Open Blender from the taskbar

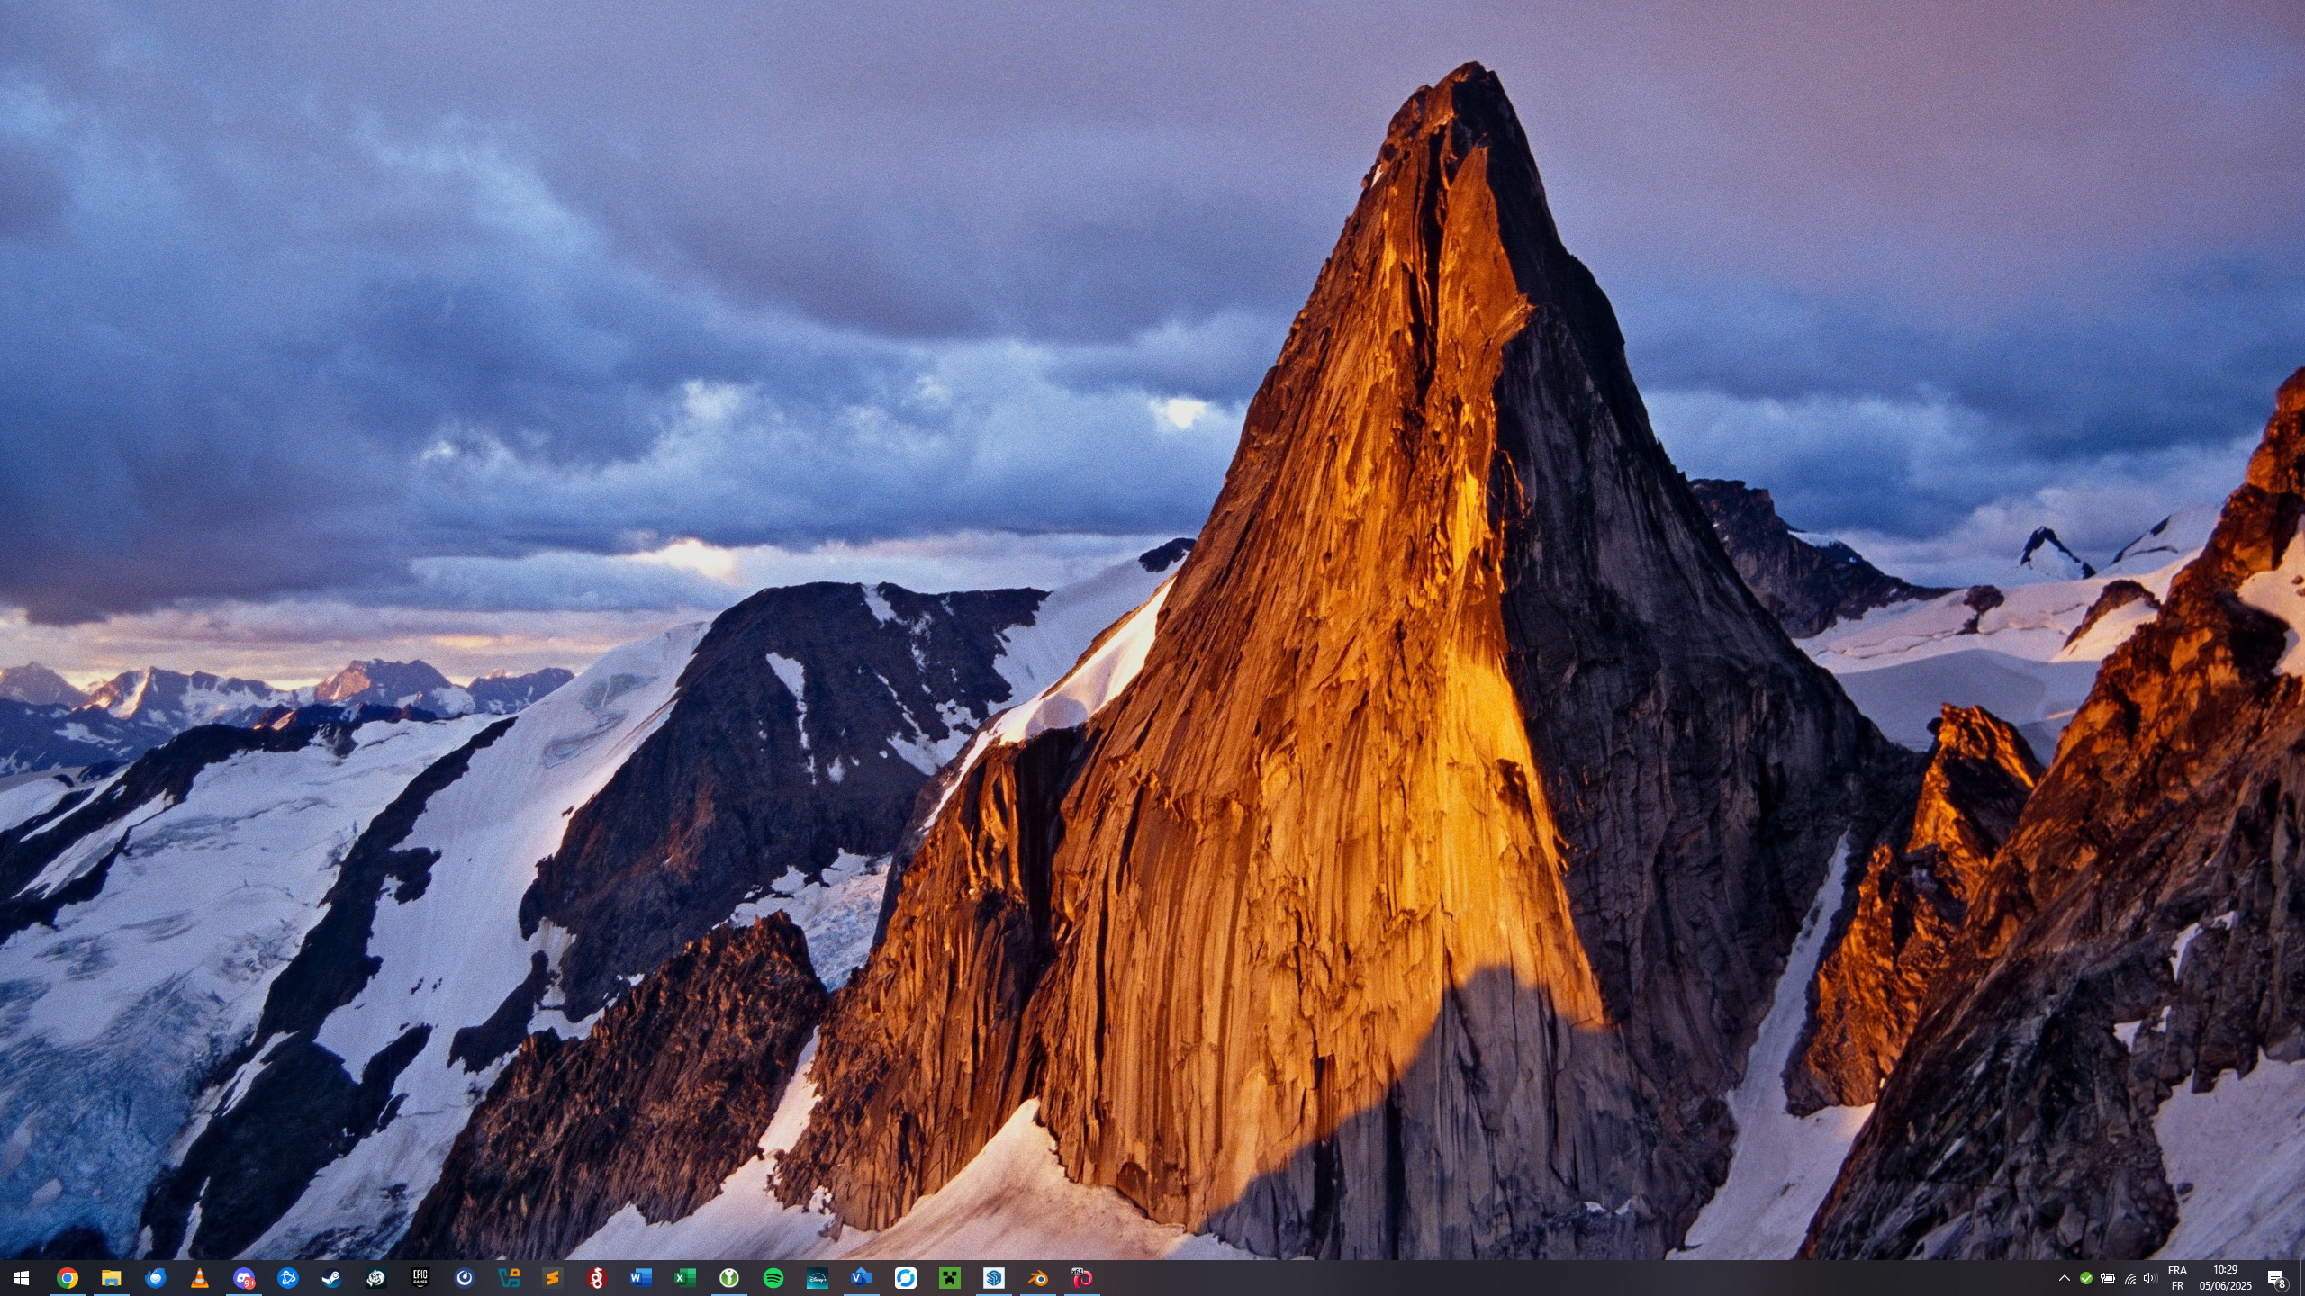(1038, 1278)
